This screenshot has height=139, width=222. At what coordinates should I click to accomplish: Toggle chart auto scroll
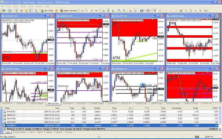(x=131, y=11)
